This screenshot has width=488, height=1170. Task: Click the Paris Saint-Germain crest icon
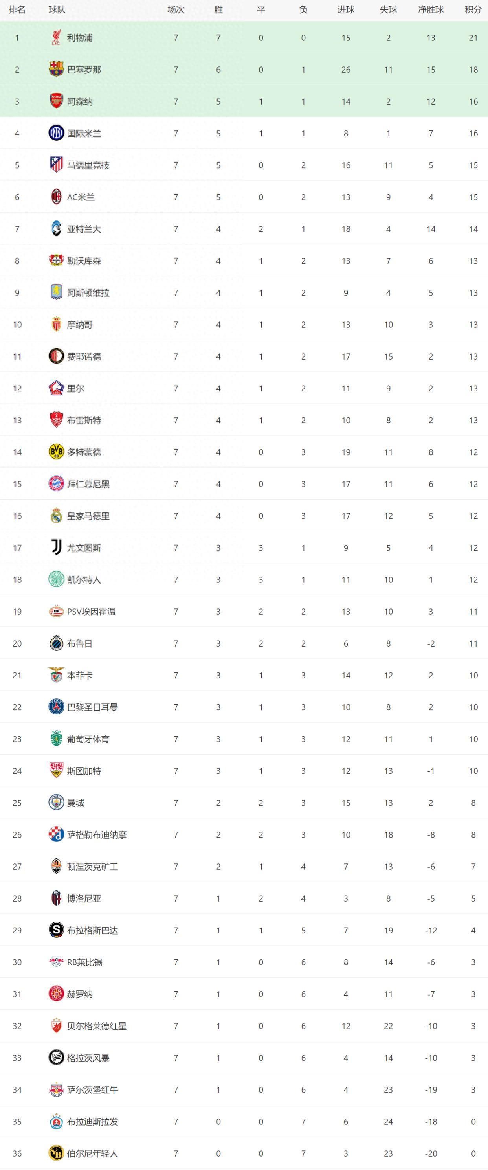(56, 707)
